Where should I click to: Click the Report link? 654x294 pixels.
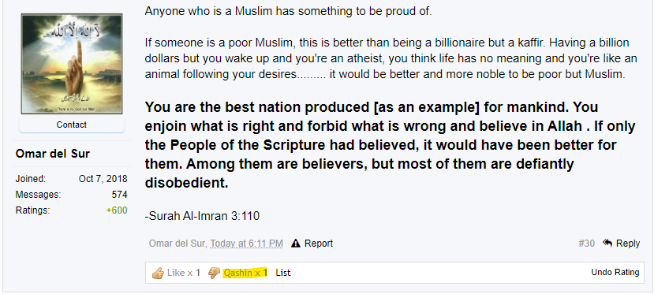319,244
